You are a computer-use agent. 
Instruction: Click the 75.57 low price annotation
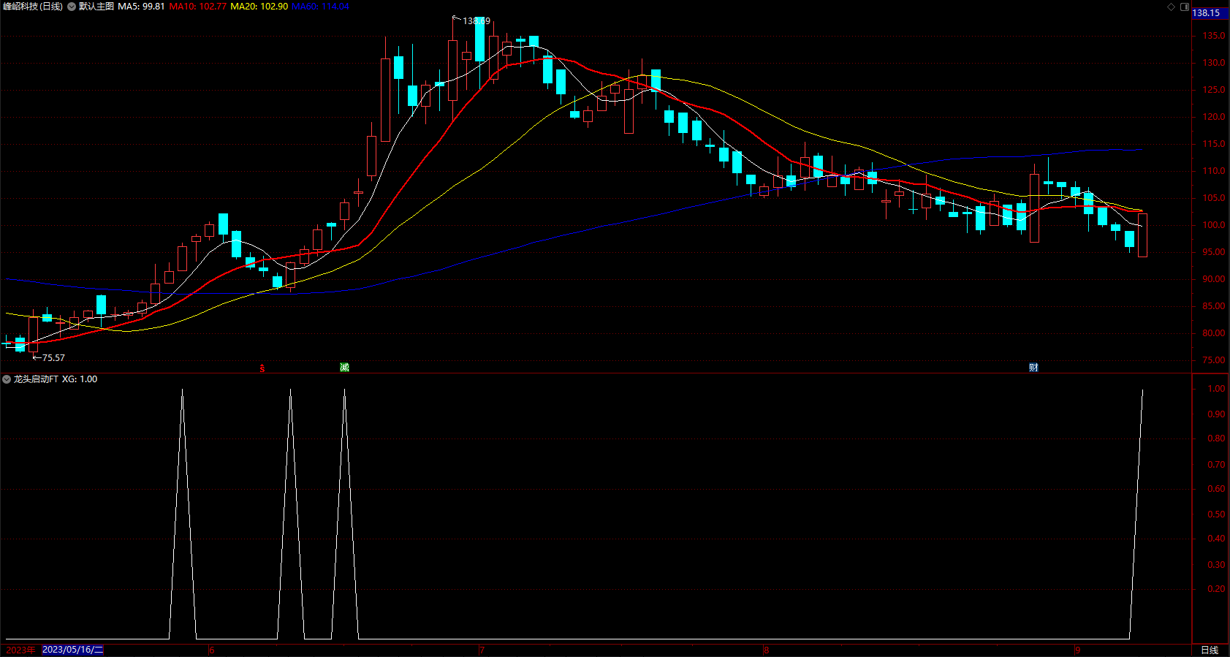pos(53,358)
